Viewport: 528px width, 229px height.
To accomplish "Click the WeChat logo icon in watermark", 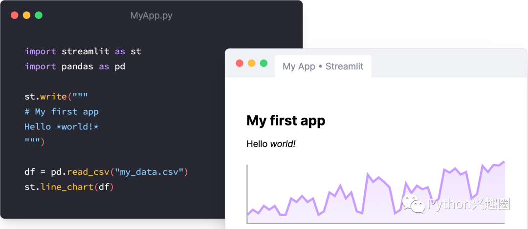I will [413, 205].
